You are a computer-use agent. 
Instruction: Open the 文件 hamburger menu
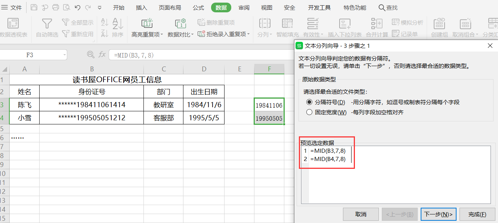(11, 7)
